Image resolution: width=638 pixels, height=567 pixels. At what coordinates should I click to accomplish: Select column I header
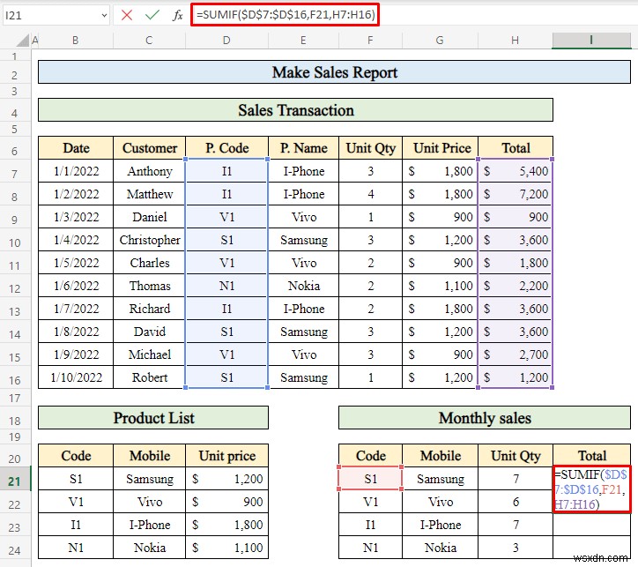[x=591, y=41]
